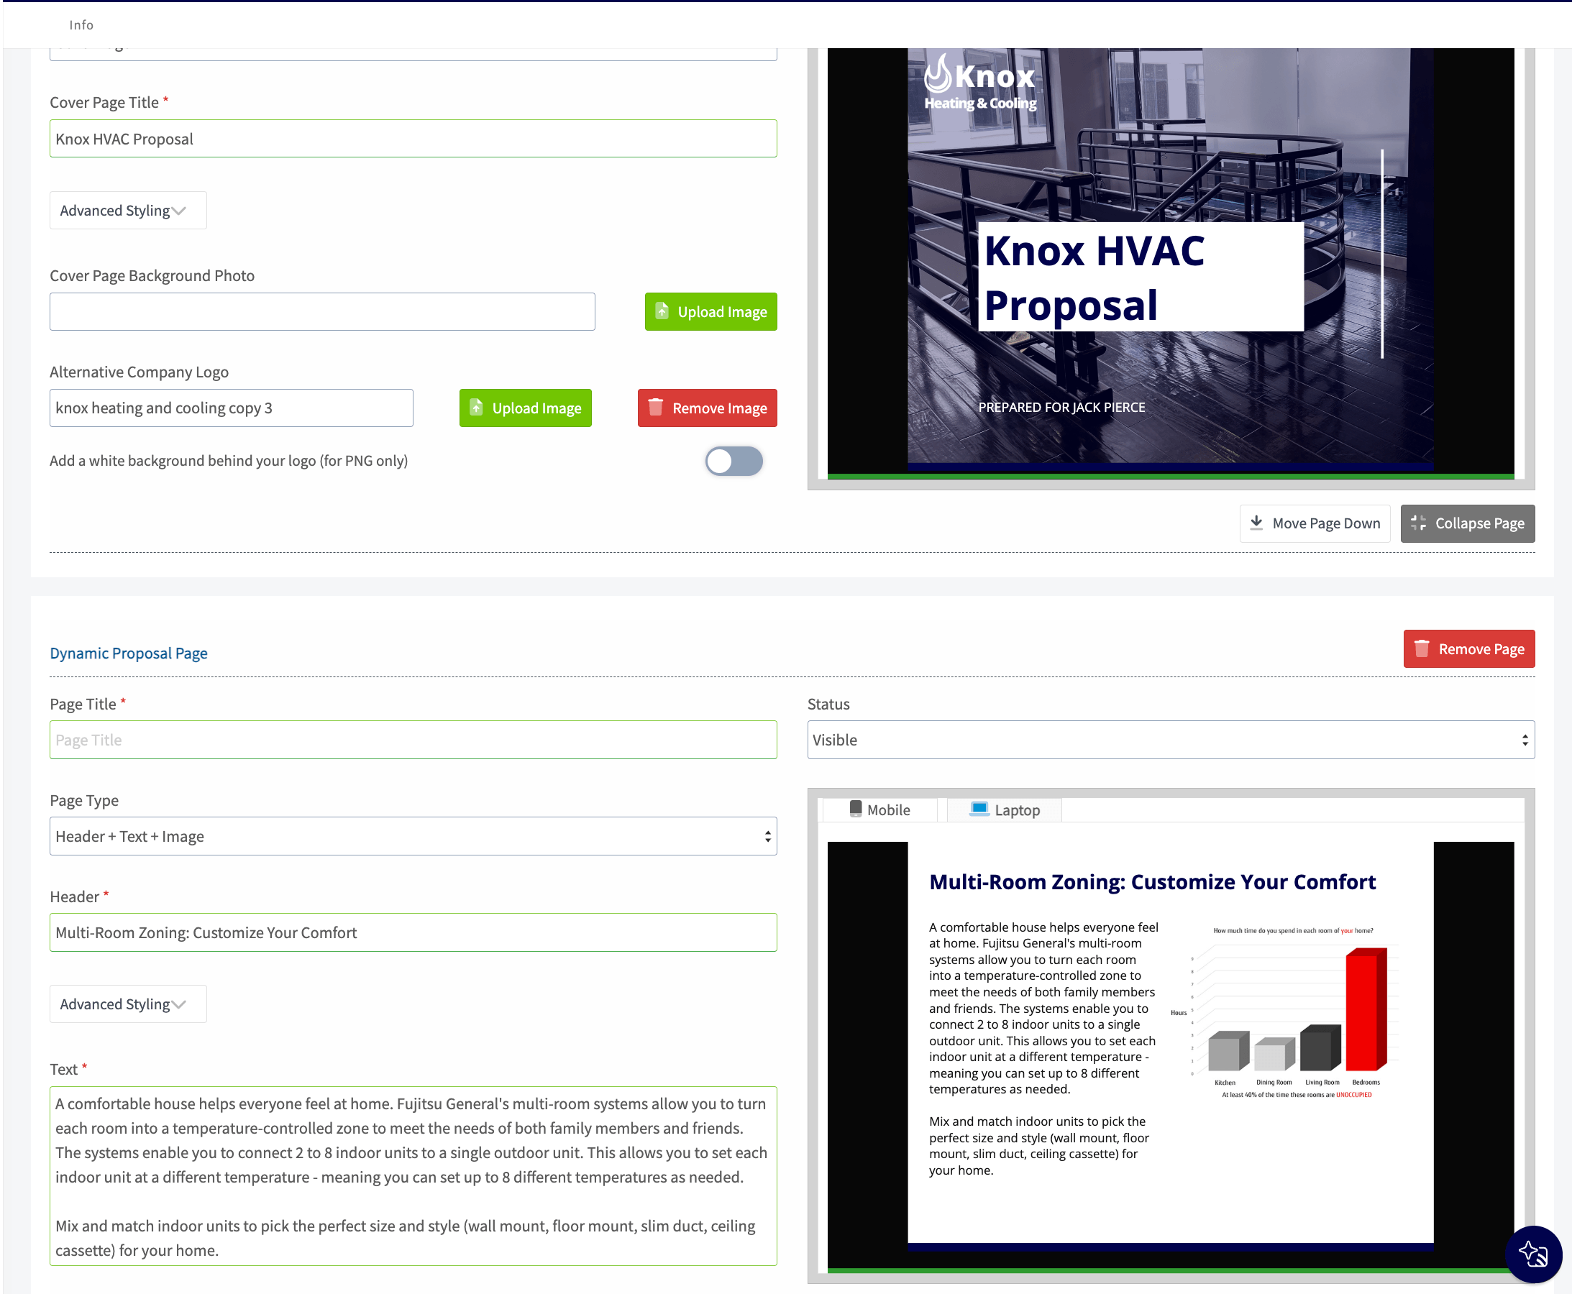Click 'PREPARED FOR JACK PIERCE' text

click(1061, 407)
